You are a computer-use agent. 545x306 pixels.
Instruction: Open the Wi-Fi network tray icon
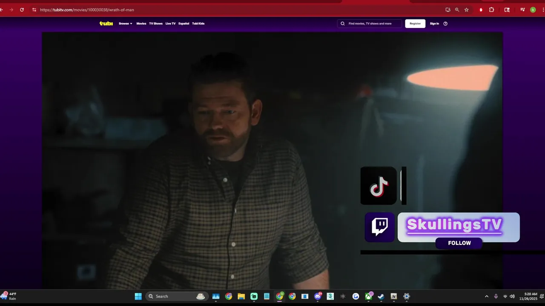coord(505,296)
